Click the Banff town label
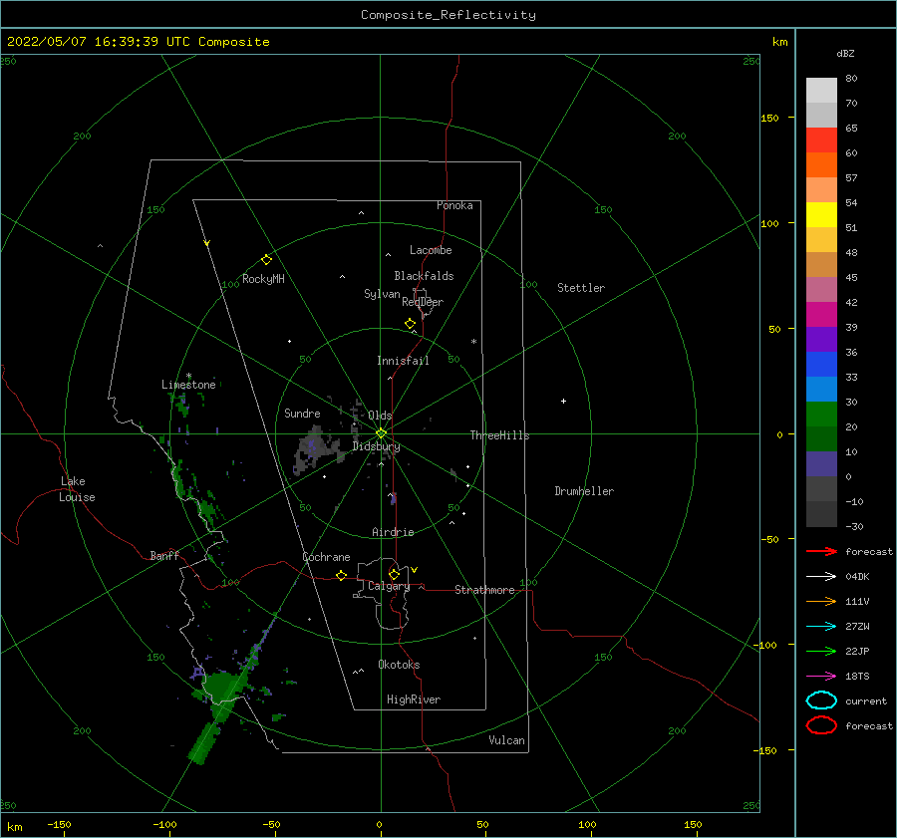Image resolution: width=897 pixels, height=838 pixels. point(164,555)
